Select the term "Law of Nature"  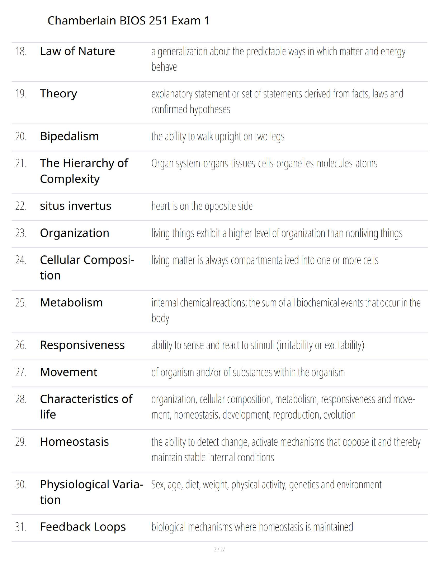tap(77, 51)
